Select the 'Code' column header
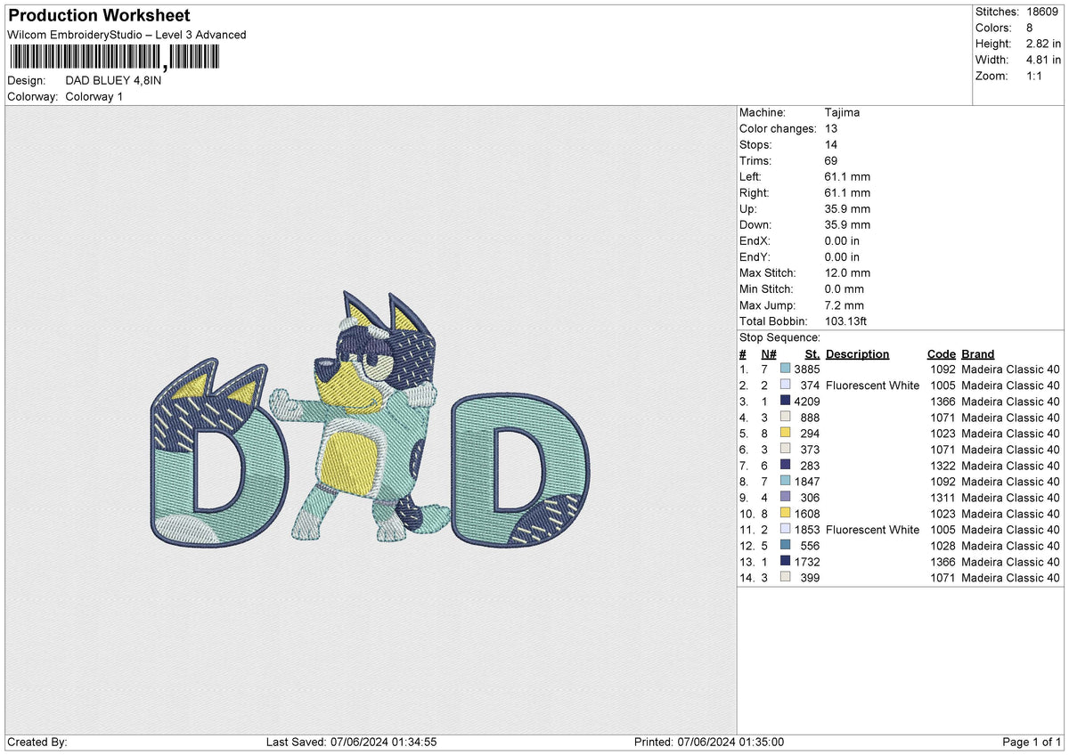The height and width of the screenshot is (755, 1069). point(941,353)
